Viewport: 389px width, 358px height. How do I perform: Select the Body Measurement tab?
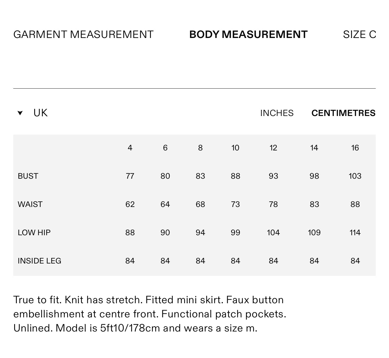248,34
